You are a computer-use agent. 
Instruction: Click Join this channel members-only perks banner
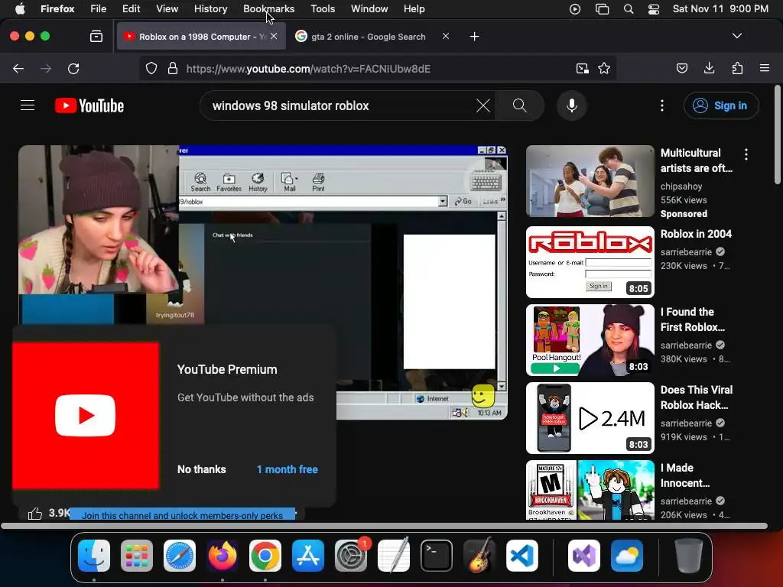[x=182, y=515]
